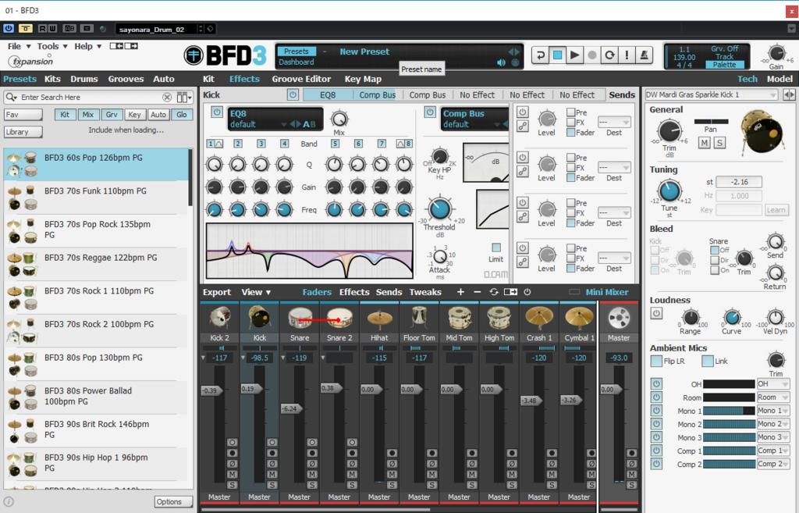
Task: Clear the search field with X icon
Action: tap(167, 97)
